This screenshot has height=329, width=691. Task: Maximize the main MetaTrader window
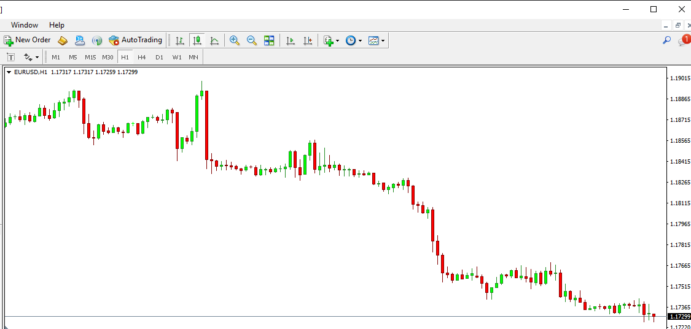pyautogui.click(x=654, y=9)
